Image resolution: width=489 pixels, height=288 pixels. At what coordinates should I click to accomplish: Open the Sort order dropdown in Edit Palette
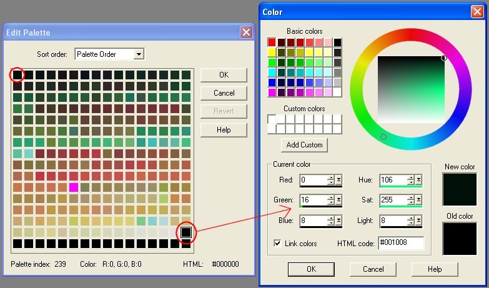point(139,54)
